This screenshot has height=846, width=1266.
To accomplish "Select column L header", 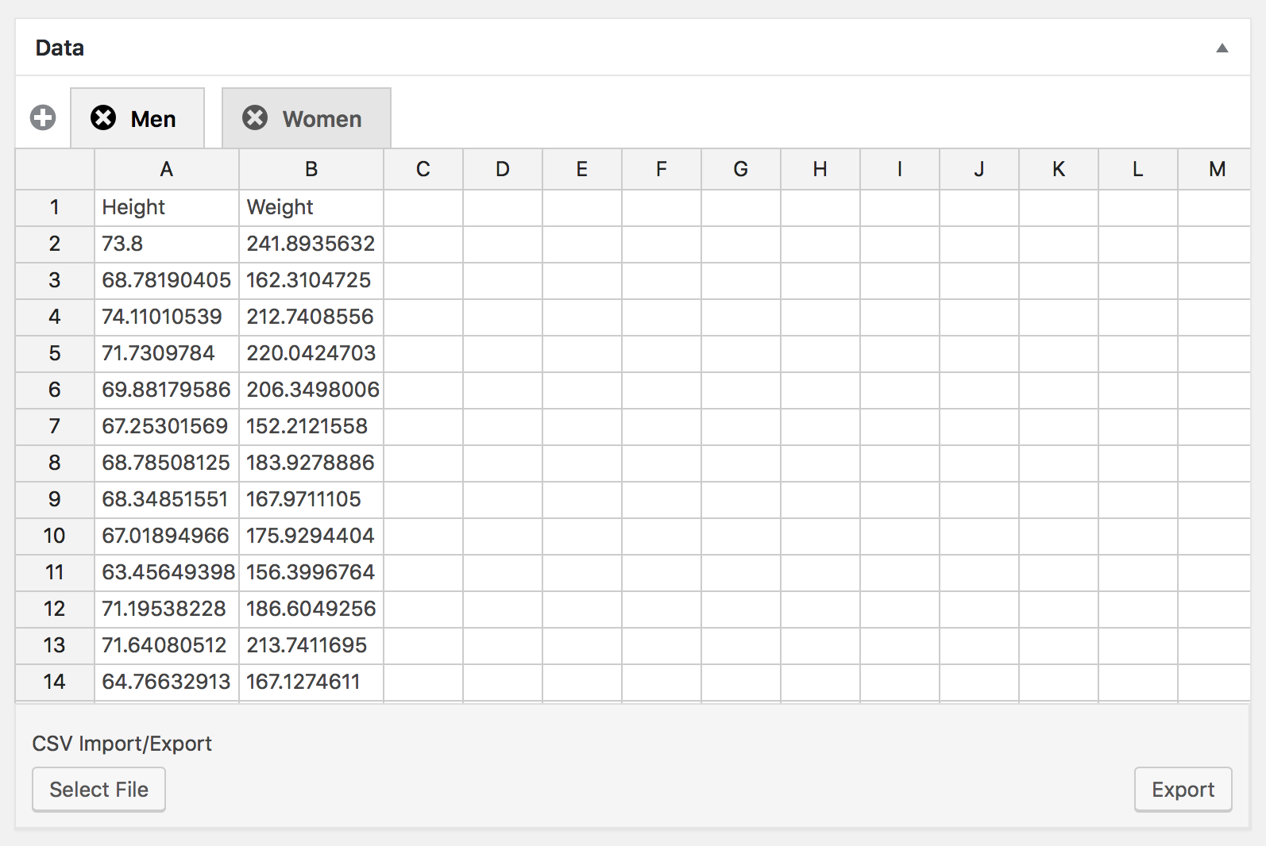I will click(1138, 169).
